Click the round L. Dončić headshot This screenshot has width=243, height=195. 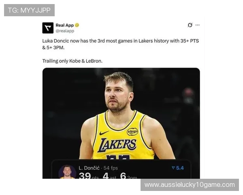67,172
